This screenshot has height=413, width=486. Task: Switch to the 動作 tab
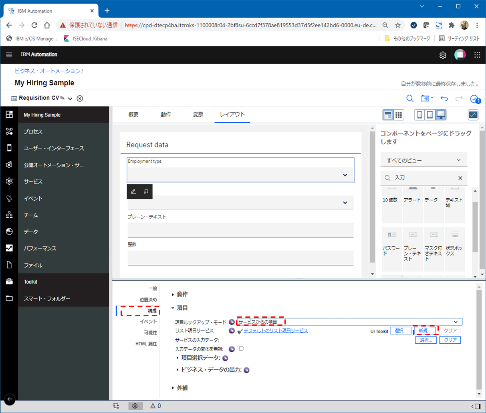pos(166,115)
